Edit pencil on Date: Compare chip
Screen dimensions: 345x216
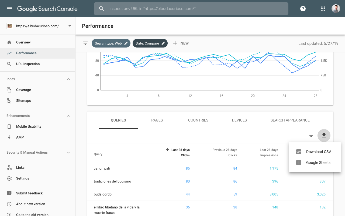pos(163,43)
